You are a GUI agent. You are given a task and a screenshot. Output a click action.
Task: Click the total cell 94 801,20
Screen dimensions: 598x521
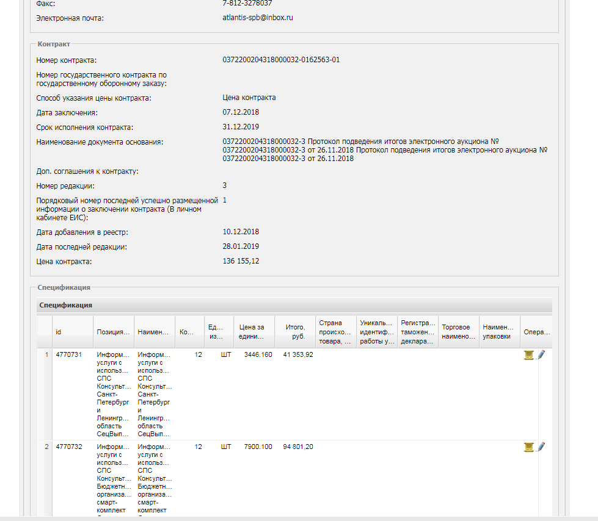(x=298, y=447)
